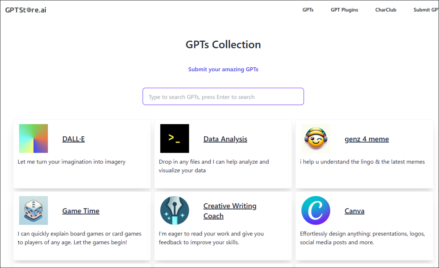Click the Canva logo icon
Viewport: 439px width, 268px height.
click(x=316, y=210)
